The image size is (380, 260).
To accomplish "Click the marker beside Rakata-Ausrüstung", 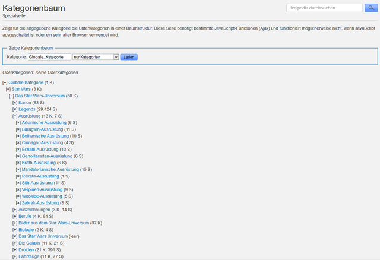I will point(18,176).
